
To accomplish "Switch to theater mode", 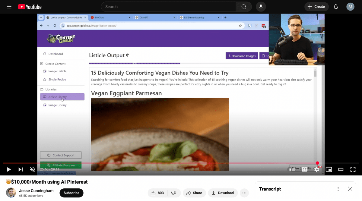I will (341, 169).
